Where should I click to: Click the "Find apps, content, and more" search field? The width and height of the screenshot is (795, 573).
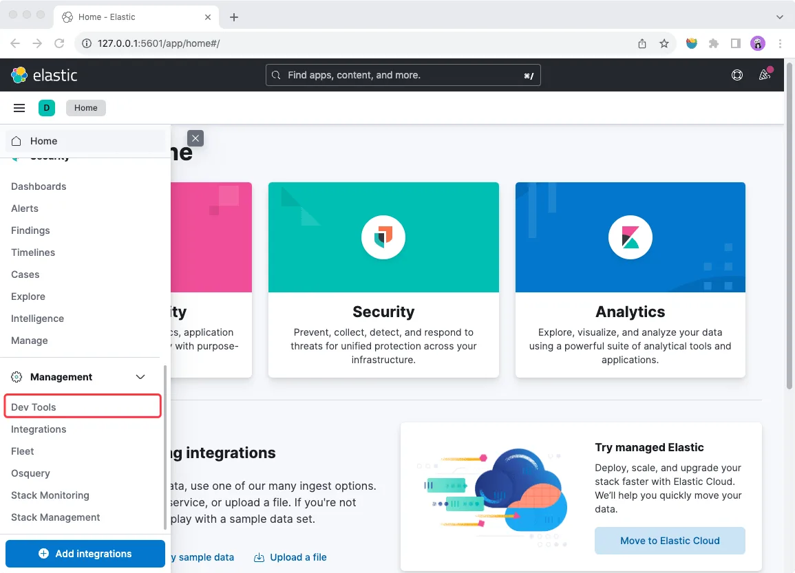click(403, 75)
